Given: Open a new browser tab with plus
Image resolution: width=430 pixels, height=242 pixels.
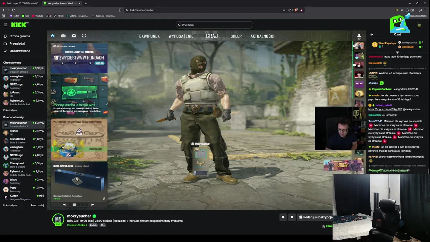Looking at the screenshot, I should point(86,3).
